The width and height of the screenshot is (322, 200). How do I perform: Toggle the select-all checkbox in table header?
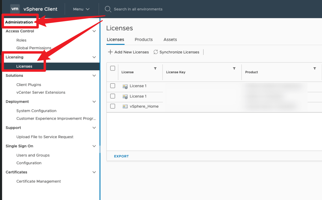(x=113, y=68)
